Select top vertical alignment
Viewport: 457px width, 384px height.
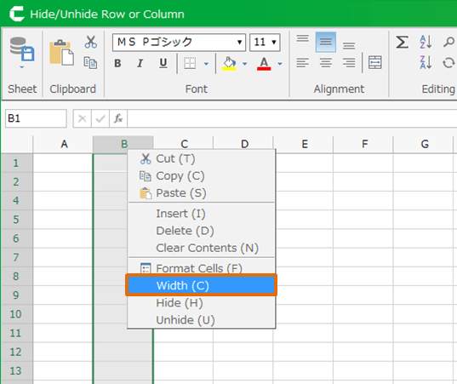(x=303, y=39)
